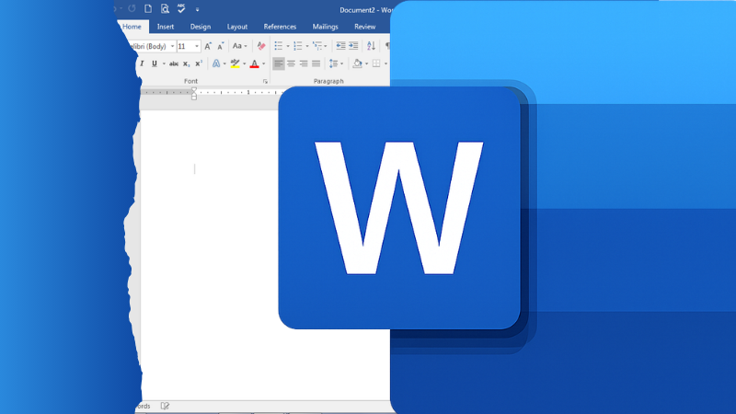Click the Repeat/Redo arrow icon
Screen dimensions: 736x414
(x=132, y=9)
